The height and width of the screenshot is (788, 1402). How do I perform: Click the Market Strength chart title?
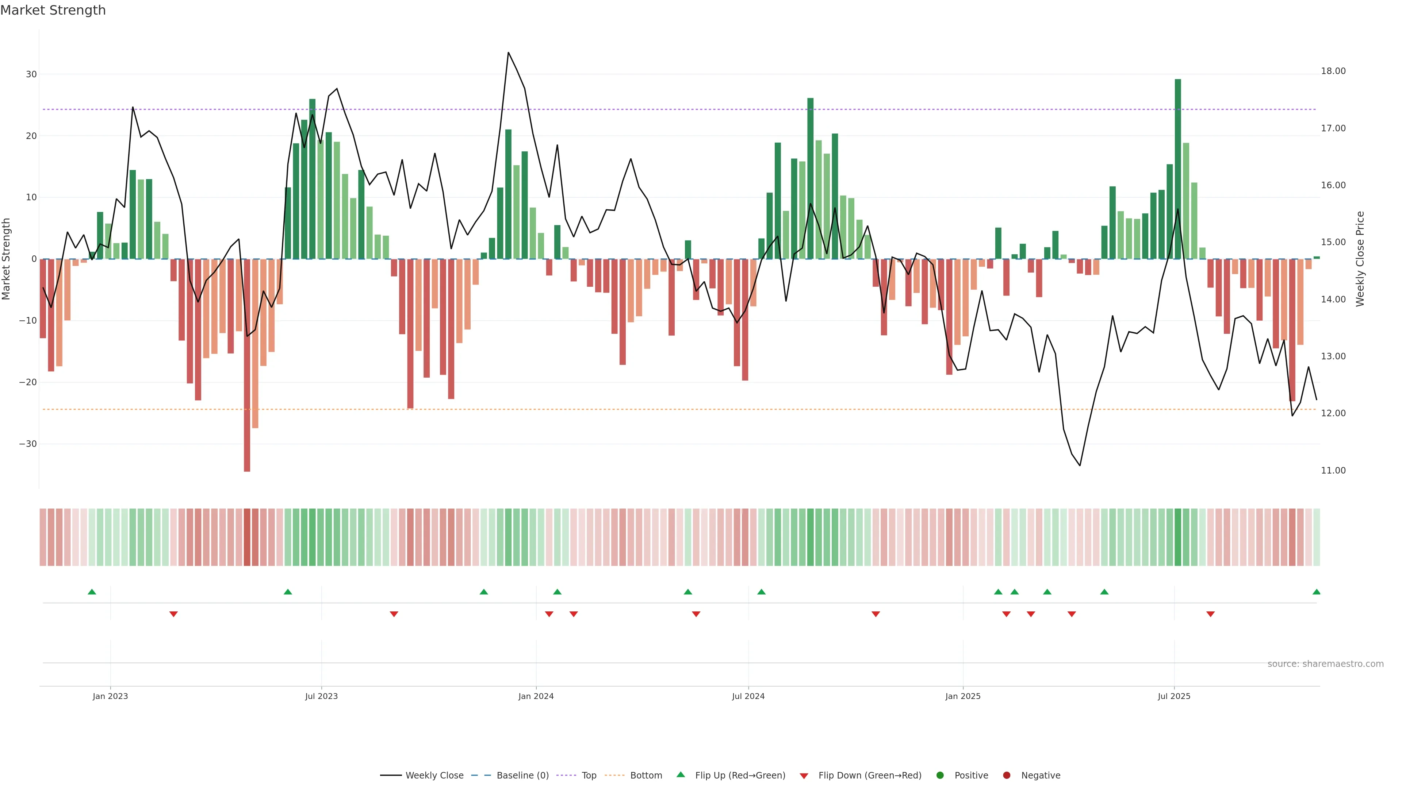pyautogui.click(x=53, y=10)
